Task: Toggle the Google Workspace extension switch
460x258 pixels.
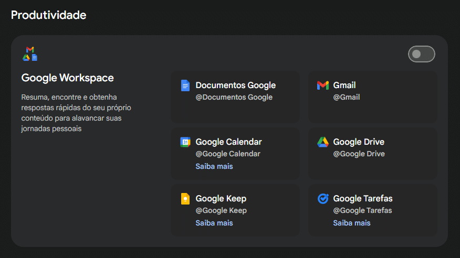Action: click(421, 54)
